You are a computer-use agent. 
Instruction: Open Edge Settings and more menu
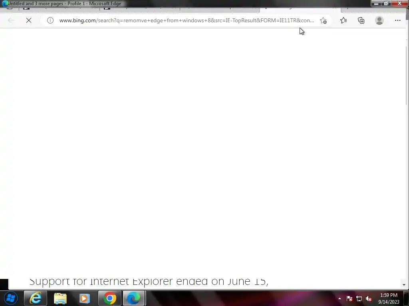397,20
